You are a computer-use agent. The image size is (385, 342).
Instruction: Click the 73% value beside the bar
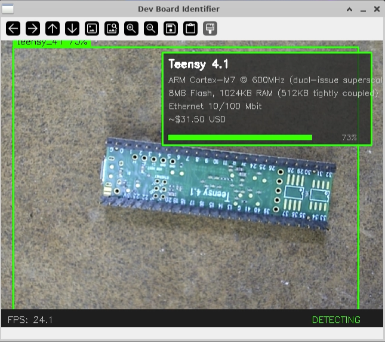coord(349,138)
